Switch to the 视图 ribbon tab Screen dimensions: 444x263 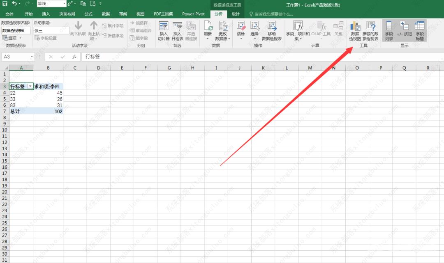click(x=141, y=14)
